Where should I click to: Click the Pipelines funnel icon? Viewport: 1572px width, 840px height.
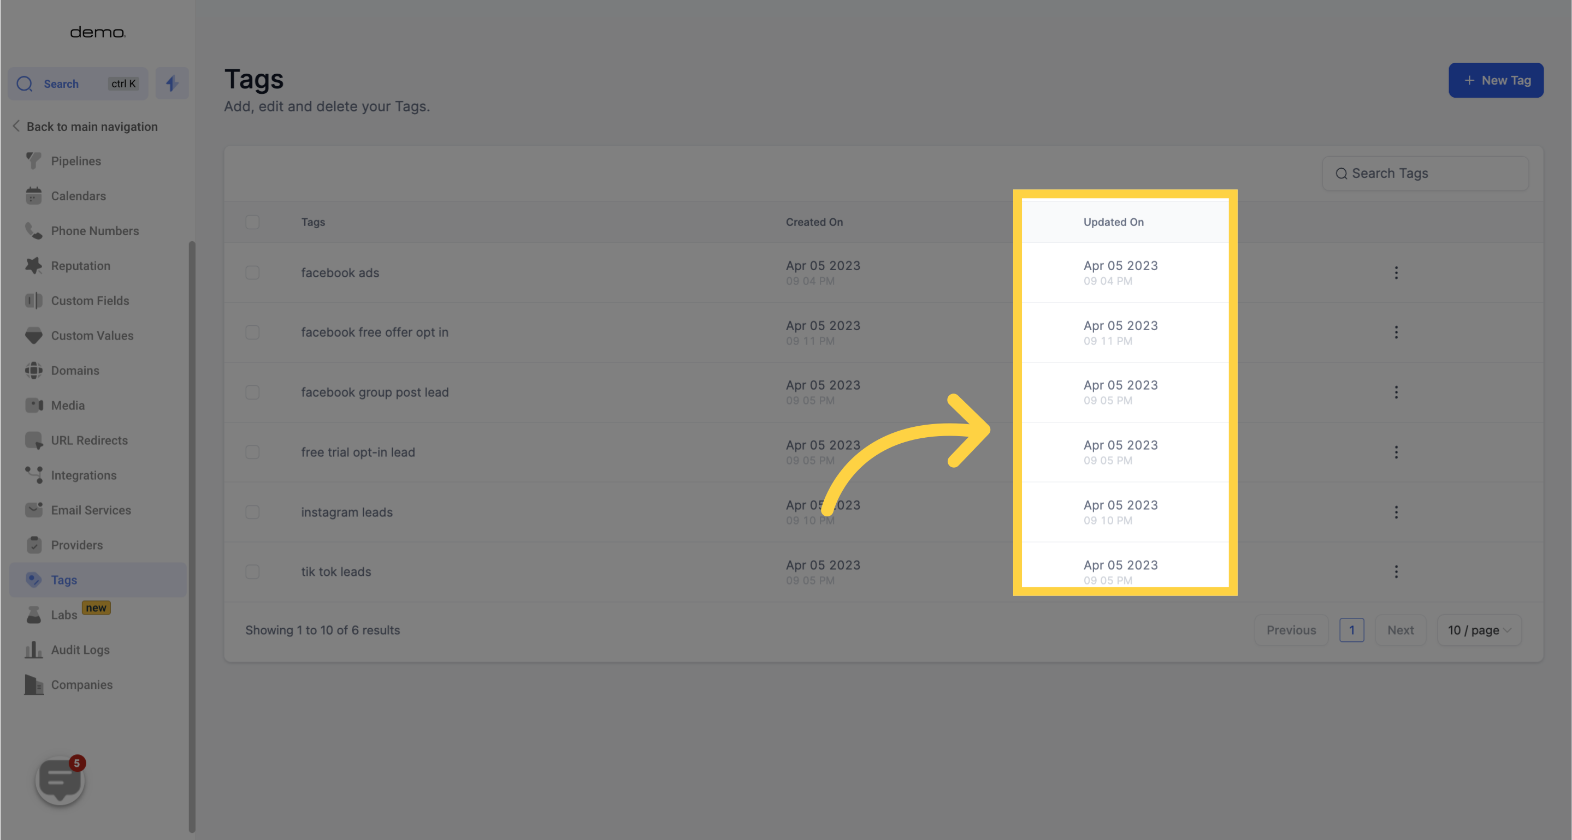[33, 161]
